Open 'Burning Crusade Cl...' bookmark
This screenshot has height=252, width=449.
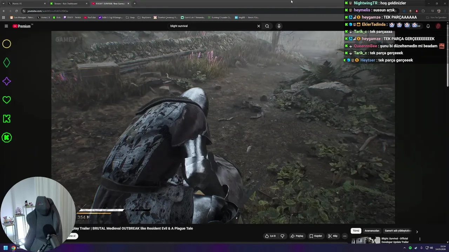[220, 17]
